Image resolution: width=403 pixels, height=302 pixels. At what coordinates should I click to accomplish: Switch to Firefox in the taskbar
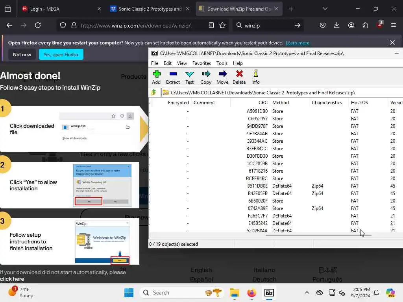click(251, 293)
